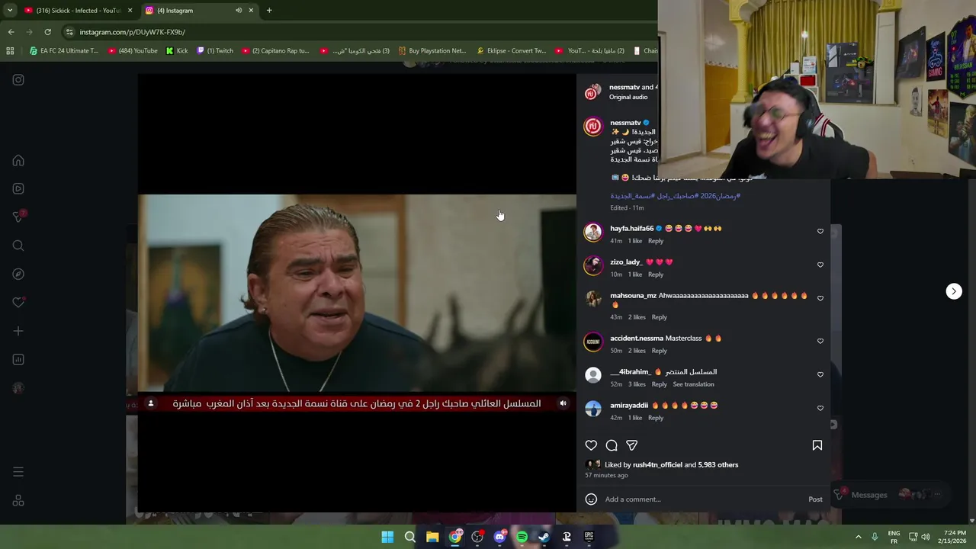
Task: Go back to previous page
Action: point(11,32)
